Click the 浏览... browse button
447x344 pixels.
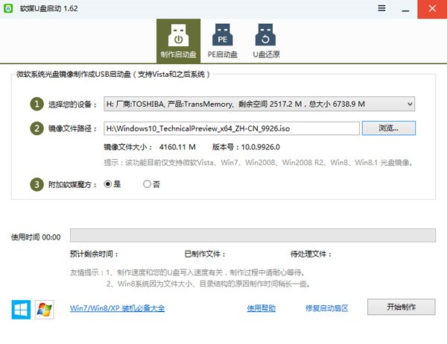tap(388, 128)
